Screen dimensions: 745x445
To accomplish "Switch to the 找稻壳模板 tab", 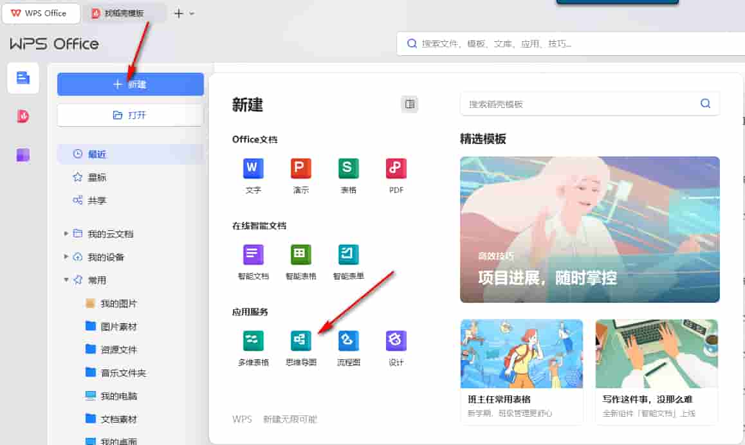I will tap(124, 14).
